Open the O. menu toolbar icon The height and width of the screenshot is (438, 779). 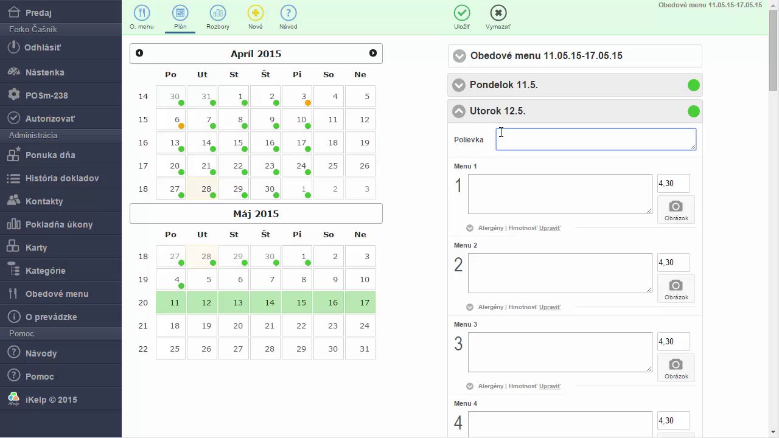142,17
